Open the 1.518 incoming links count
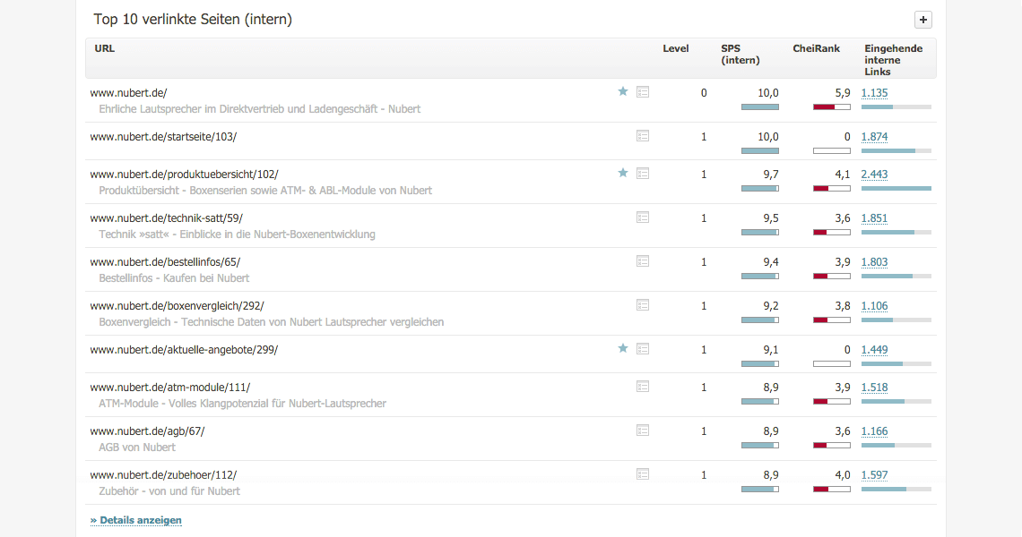1022x537 pixels. (874, 388)
